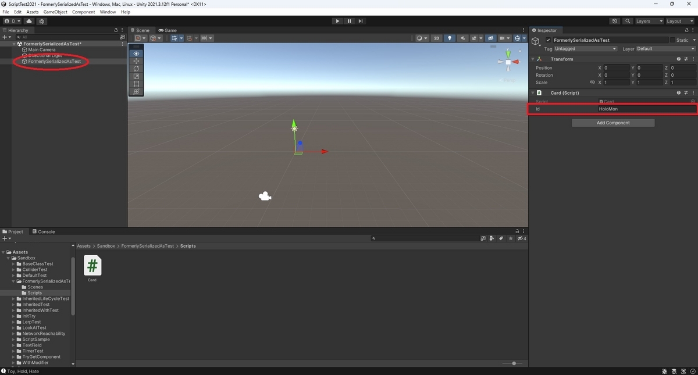Open the Tag dropdown showing Untagged
The image size is (698, 375).
tap(585, 49)
